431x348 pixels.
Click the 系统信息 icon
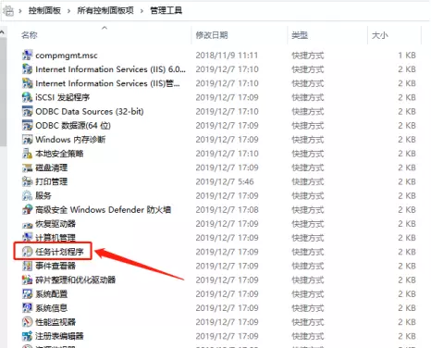coord(27,308)
